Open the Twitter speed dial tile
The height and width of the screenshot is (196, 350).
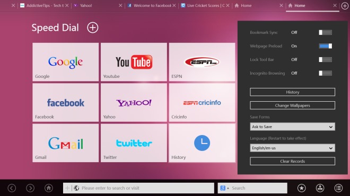134,143
